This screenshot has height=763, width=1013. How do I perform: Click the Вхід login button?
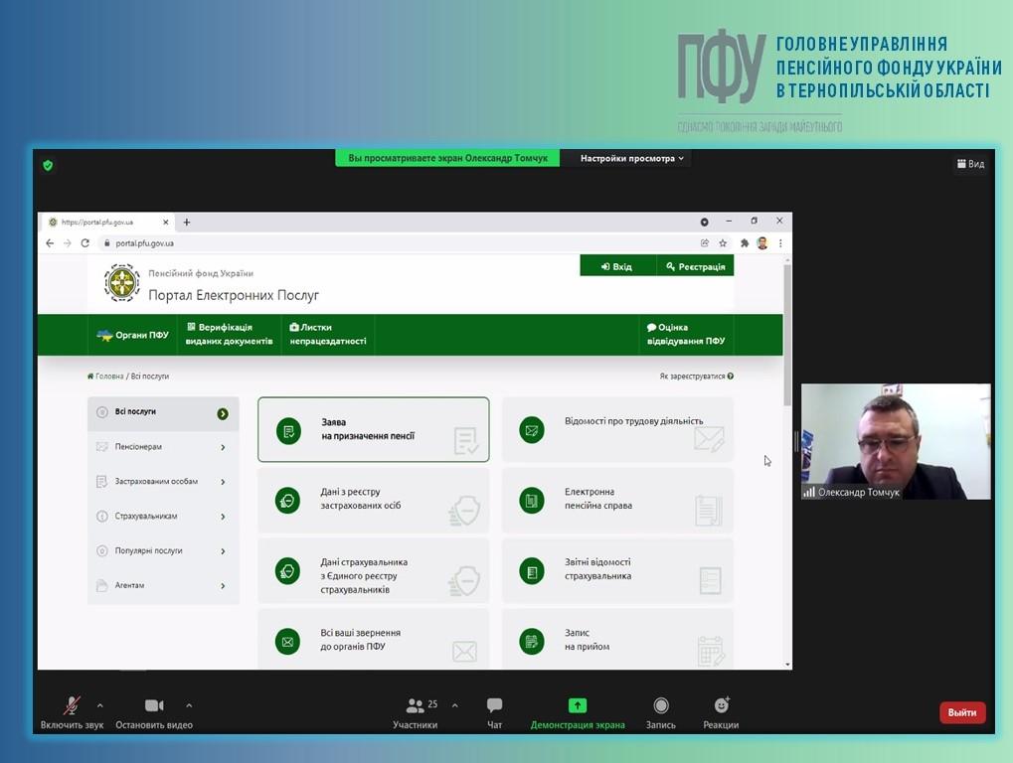(616, 266)
